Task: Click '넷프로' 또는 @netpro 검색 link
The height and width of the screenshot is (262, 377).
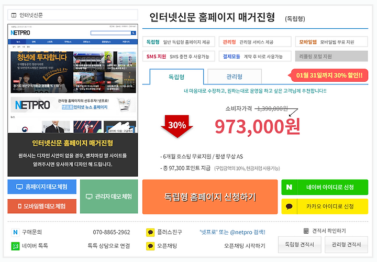Action: point(232,232)
